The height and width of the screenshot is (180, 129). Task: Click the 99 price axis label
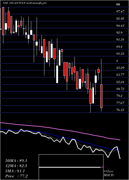tap(118, 4)
